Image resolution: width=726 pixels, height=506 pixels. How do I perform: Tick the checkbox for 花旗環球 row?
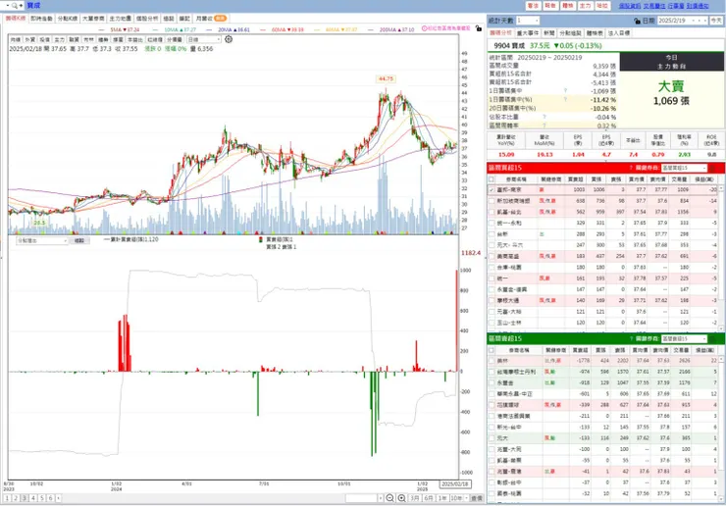click(x=492, y=405)
